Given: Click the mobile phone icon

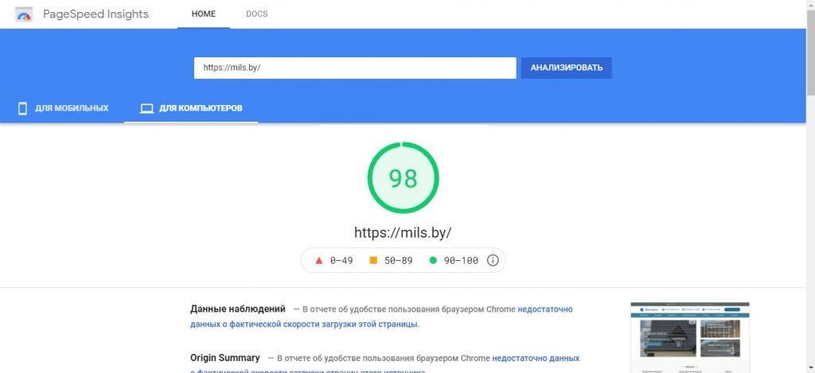Looking at the screenshot, I should pos(22,109).
